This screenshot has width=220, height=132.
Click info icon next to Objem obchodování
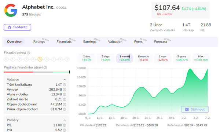click(x=65, y=104)
